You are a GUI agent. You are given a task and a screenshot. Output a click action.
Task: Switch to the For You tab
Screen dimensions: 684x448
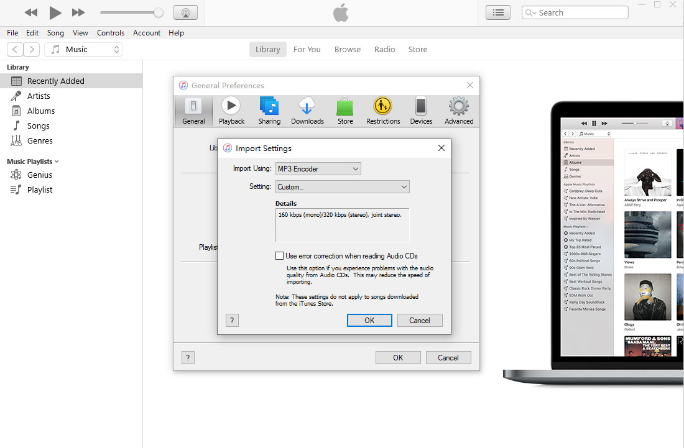coord(307,49)
